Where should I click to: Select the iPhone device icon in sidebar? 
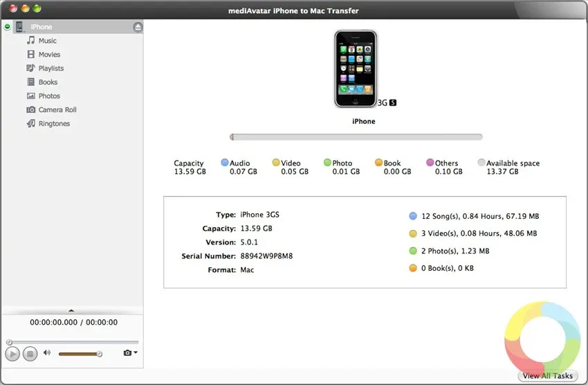(19, 26)
